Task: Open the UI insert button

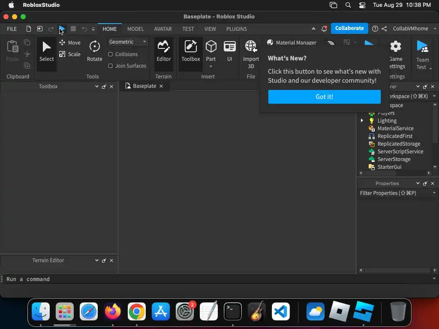Action: (230, 51)
